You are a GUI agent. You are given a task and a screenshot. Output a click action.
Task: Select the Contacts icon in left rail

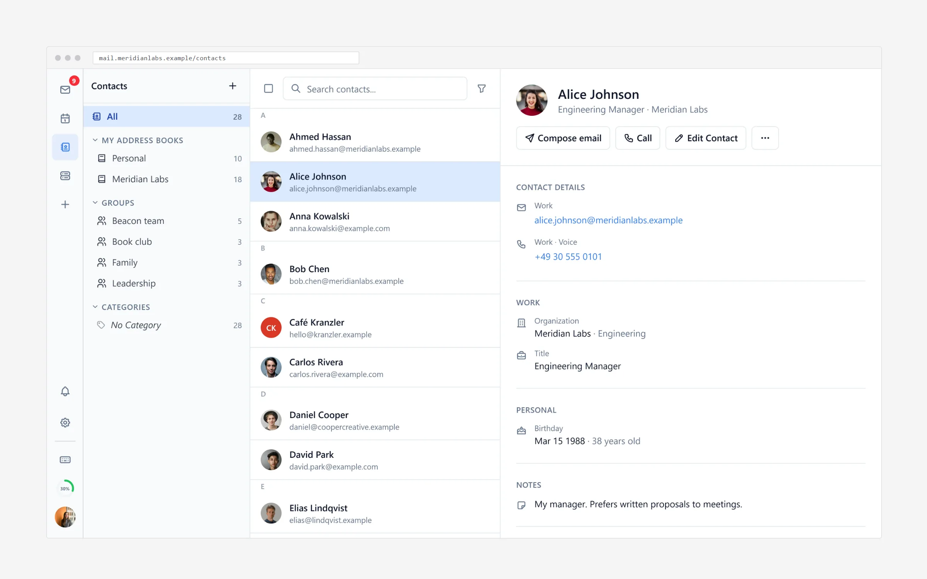[65, 147]
